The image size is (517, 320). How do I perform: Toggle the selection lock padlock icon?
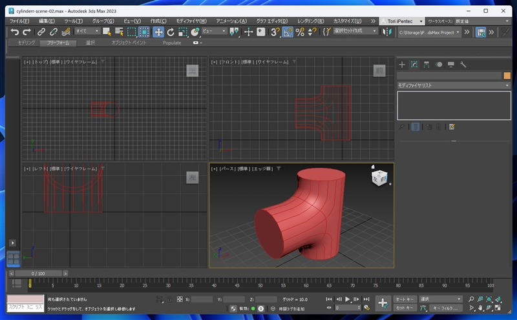169,299
